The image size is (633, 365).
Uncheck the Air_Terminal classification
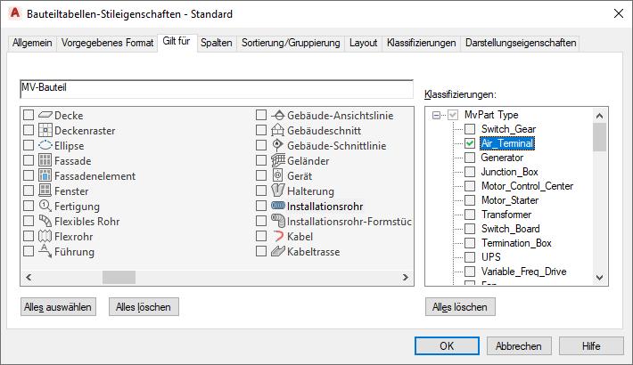coord(470,143)
